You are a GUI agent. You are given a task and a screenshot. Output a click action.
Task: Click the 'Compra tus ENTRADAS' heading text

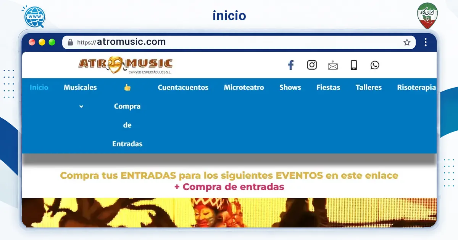click(x=229, y=176)
